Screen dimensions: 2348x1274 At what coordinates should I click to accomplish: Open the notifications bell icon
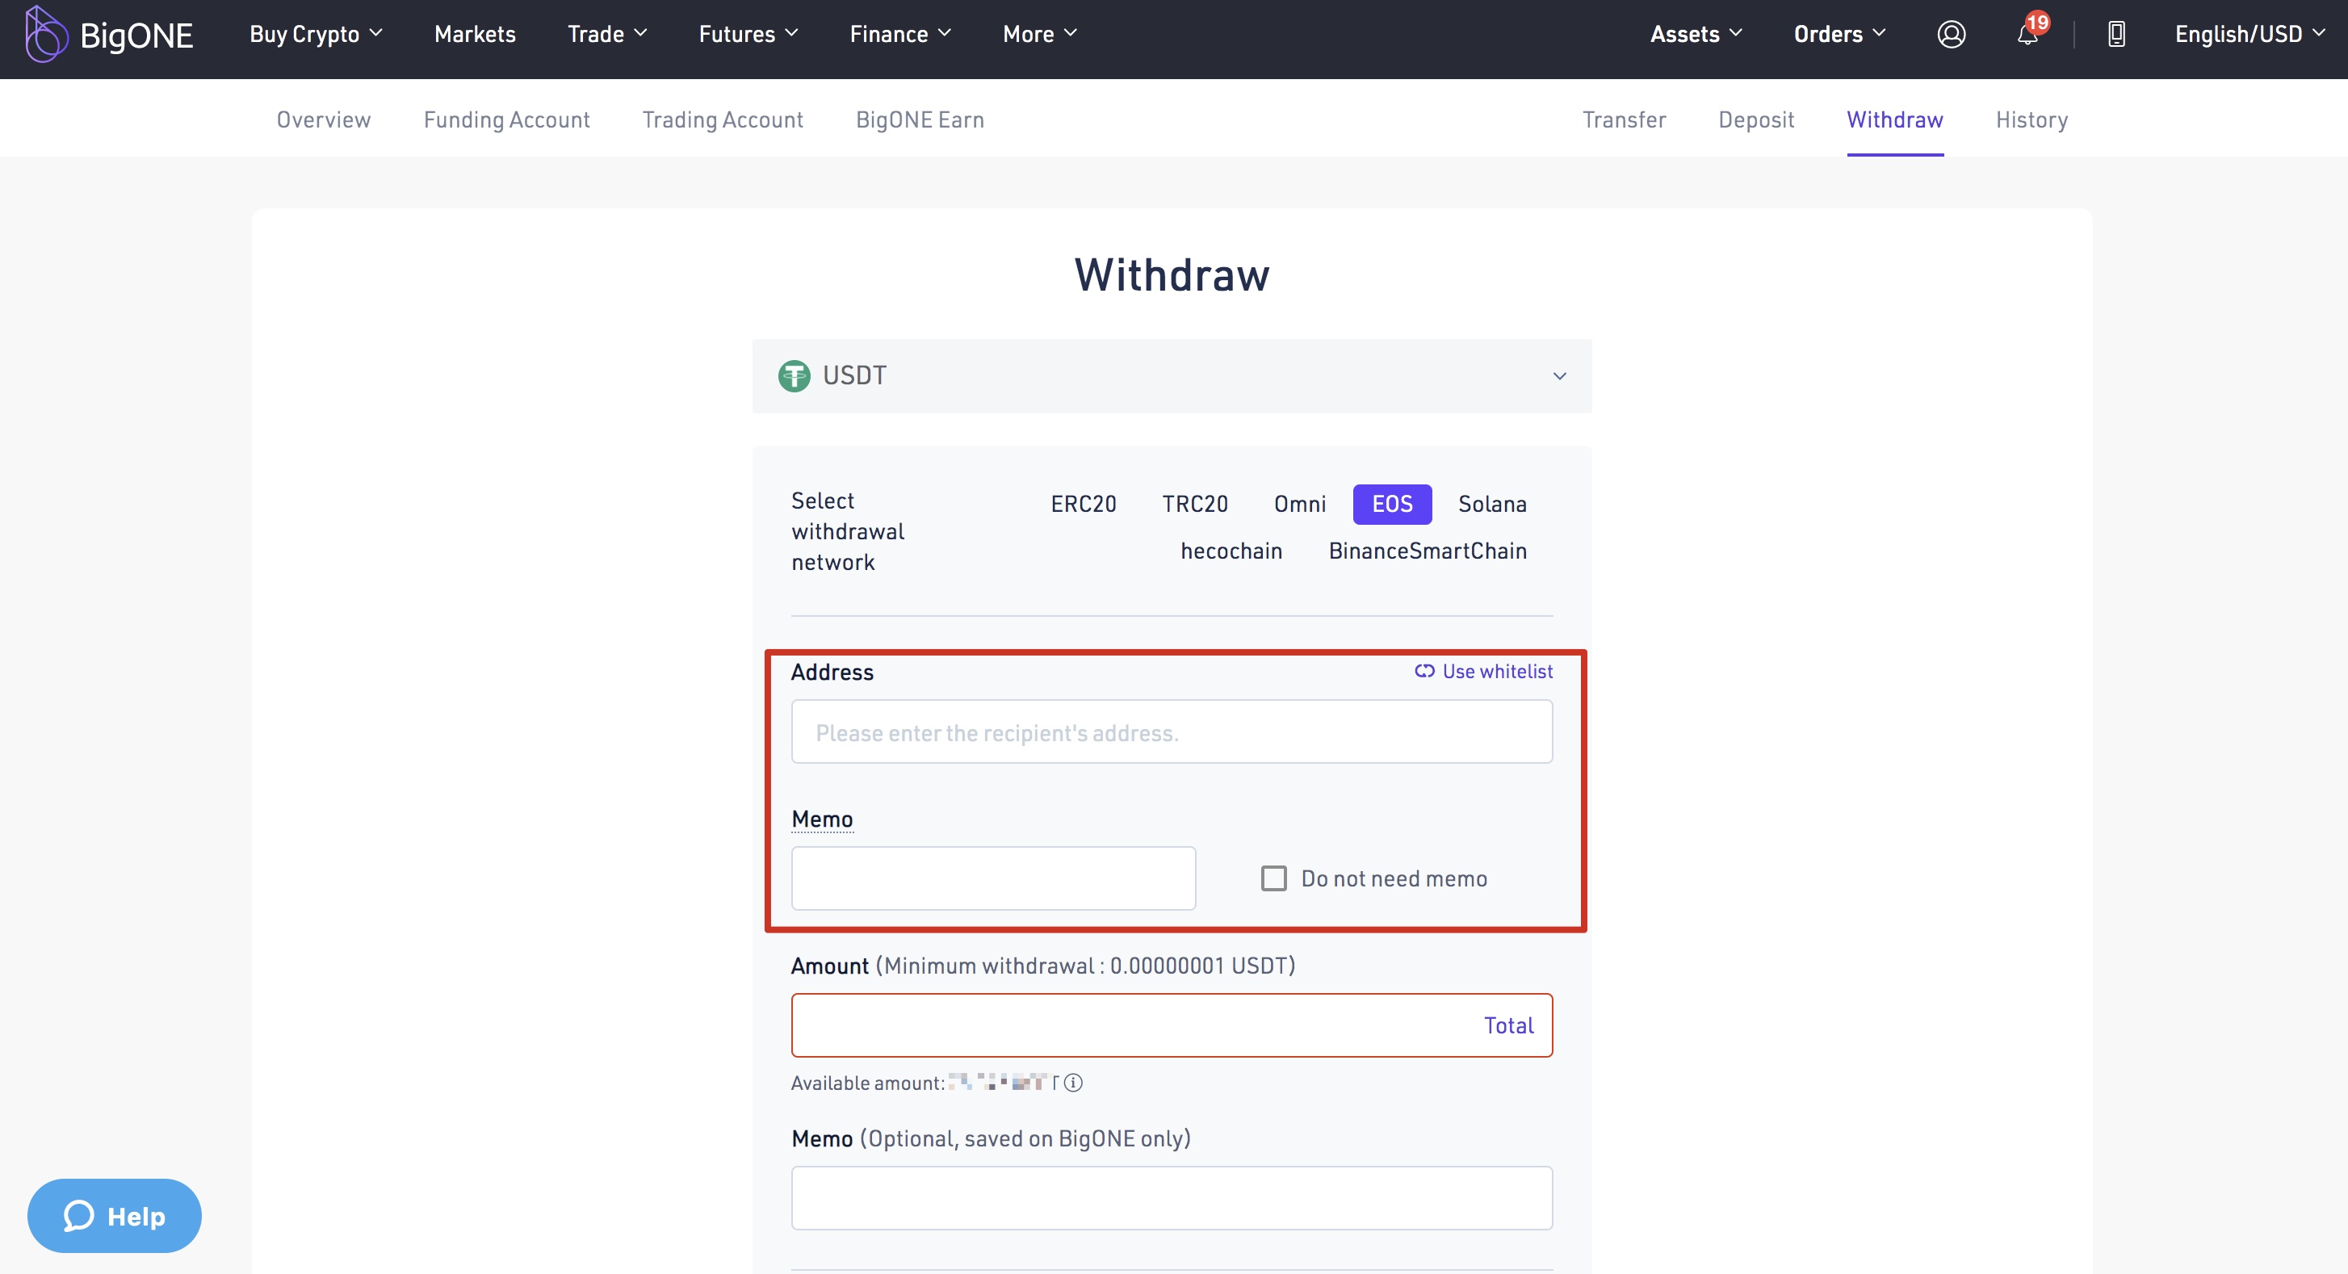tap(2027, 36)
